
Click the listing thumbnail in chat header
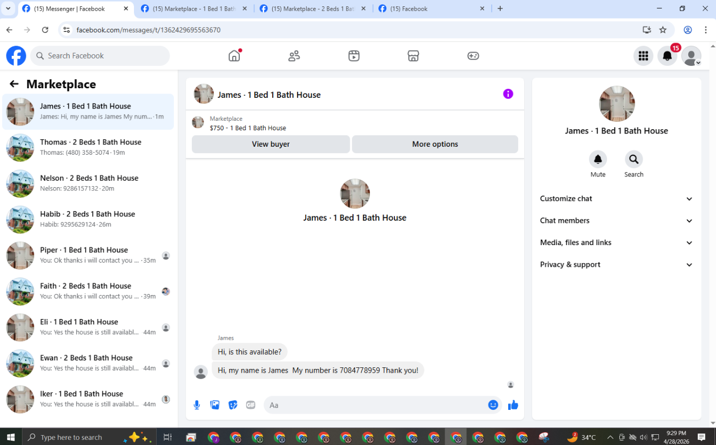(x=204, y=94)
